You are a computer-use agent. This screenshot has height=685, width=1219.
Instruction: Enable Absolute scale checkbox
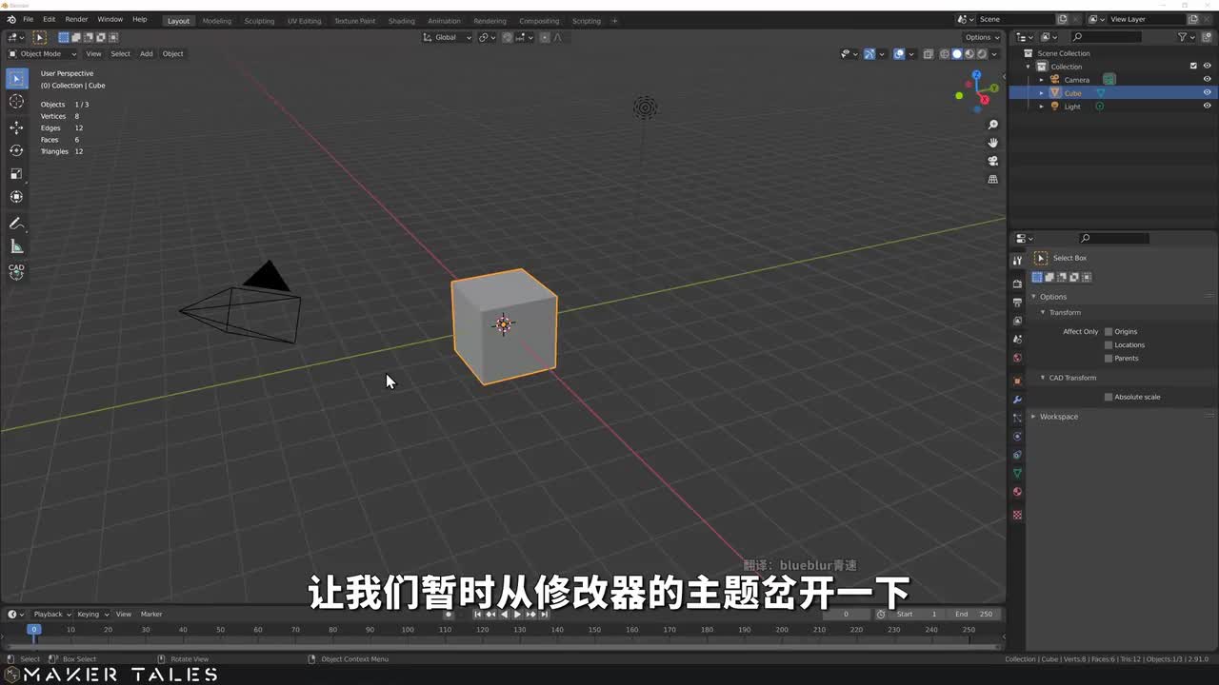pos(1109,397)
